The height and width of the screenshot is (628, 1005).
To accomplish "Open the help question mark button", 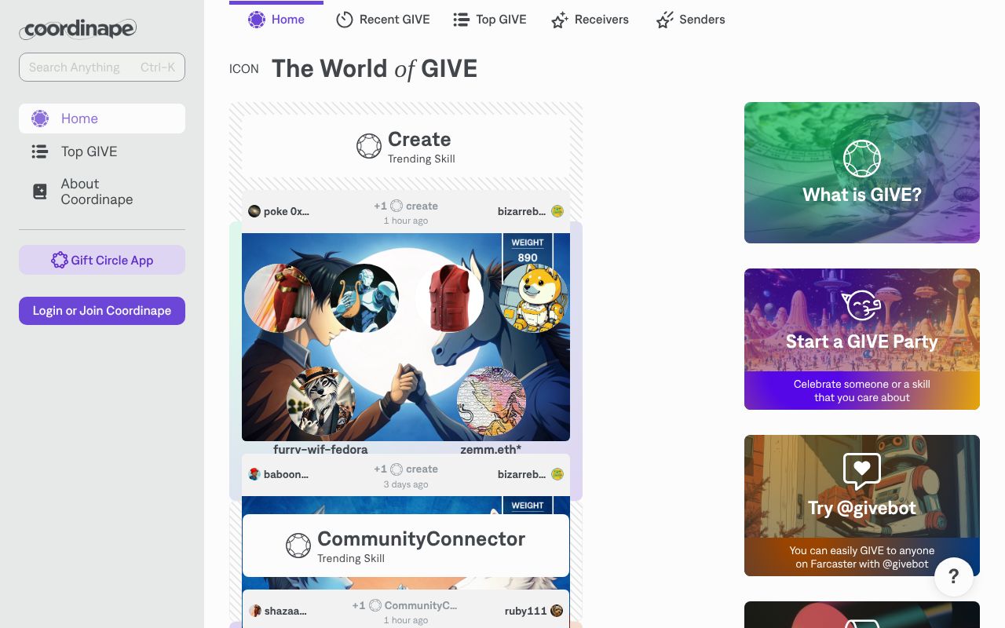I will pyautogui.click(x=954, y=578).
